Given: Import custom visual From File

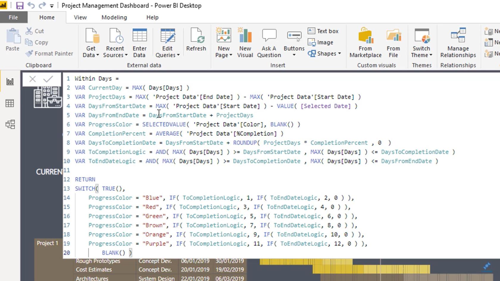Looking at the screenshot, I should tap(393, 42).
